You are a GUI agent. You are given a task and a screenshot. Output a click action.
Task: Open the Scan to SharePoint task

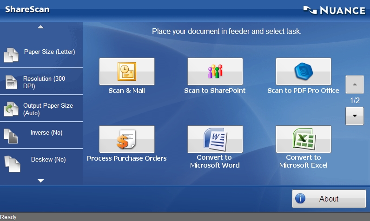(x=215, y=71)
